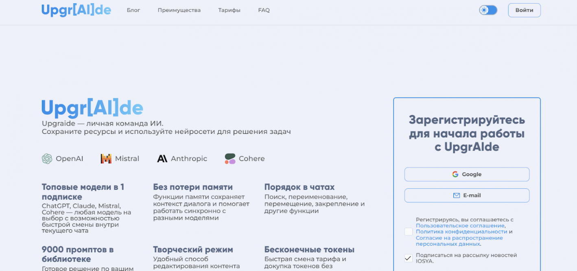Open Согласие на распространение персональных данных link

point(459,241)
